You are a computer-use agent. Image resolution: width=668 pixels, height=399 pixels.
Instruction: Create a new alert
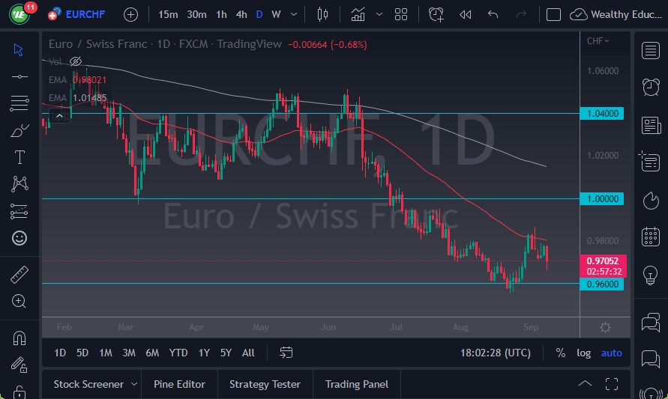point(436,14)
